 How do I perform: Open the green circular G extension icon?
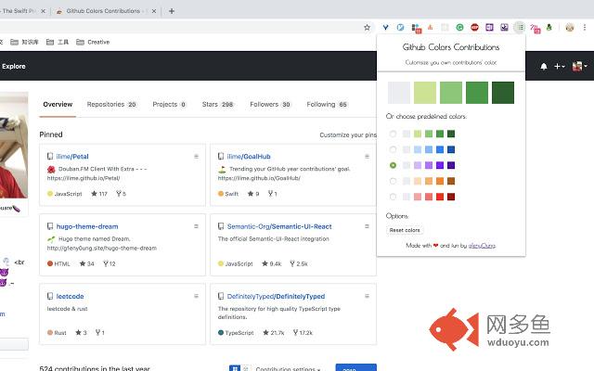[459, 27]
